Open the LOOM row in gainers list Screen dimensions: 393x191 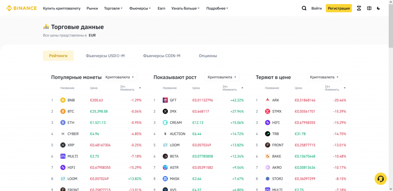click(198, 145)
